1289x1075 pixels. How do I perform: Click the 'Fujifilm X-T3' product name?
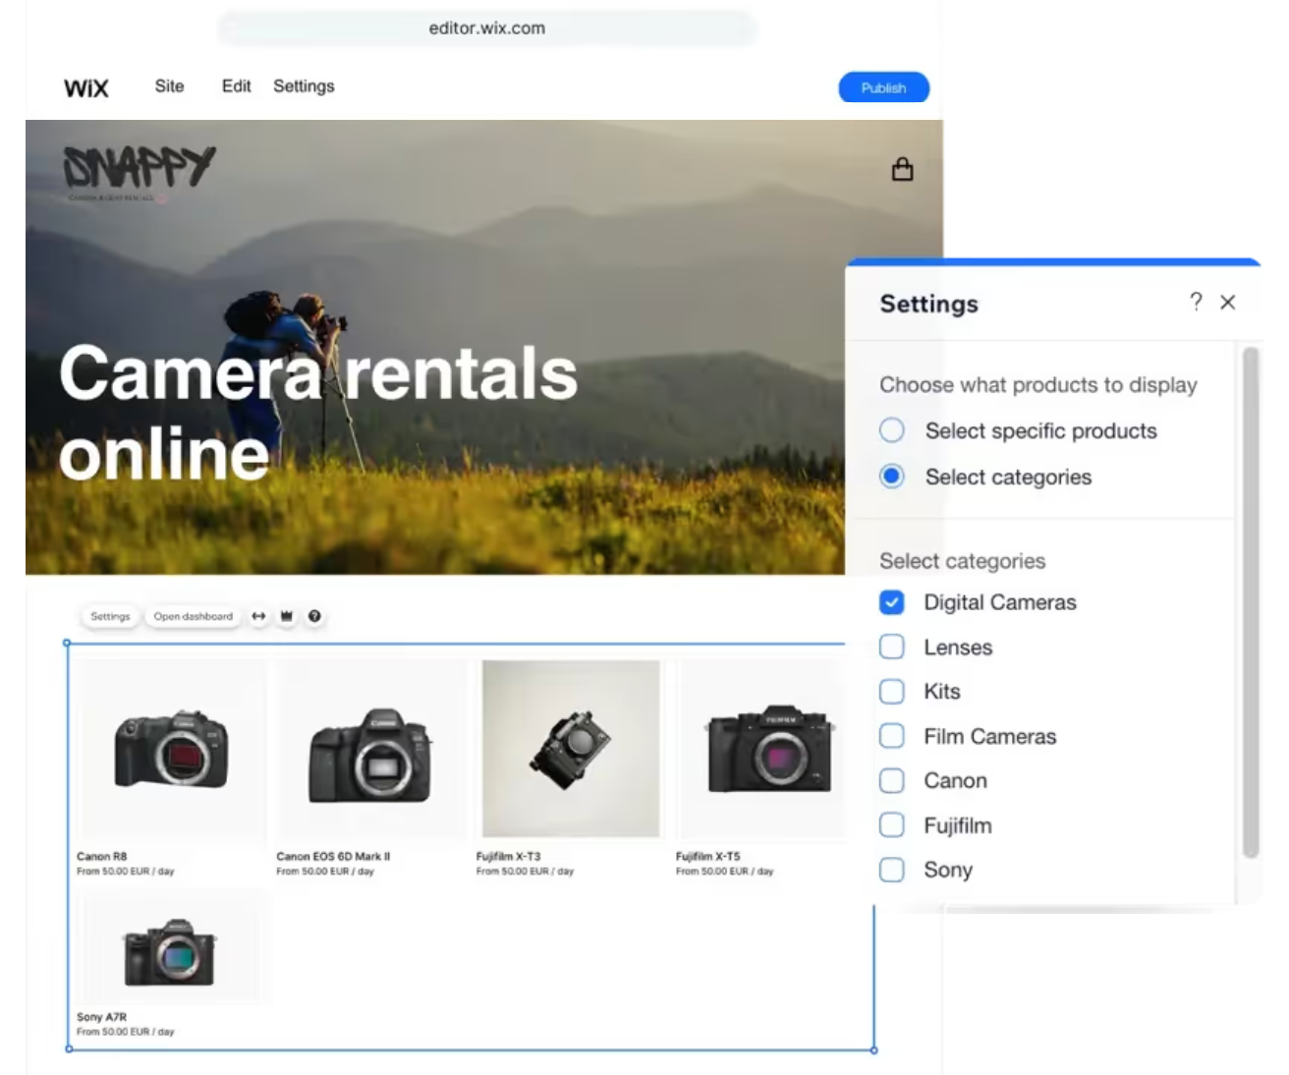coord(508,856)
